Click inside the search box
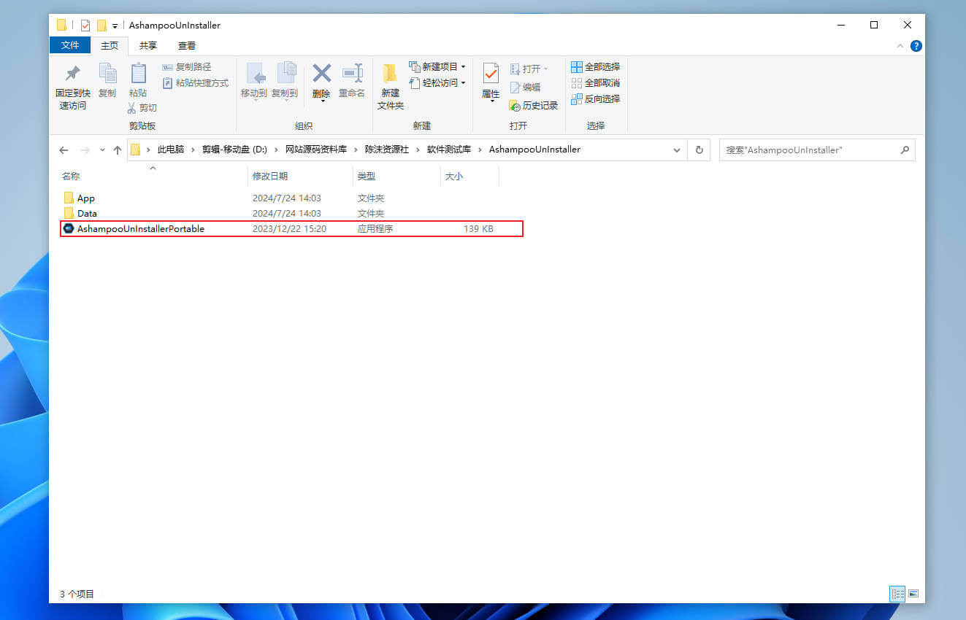 pos(810,150)
